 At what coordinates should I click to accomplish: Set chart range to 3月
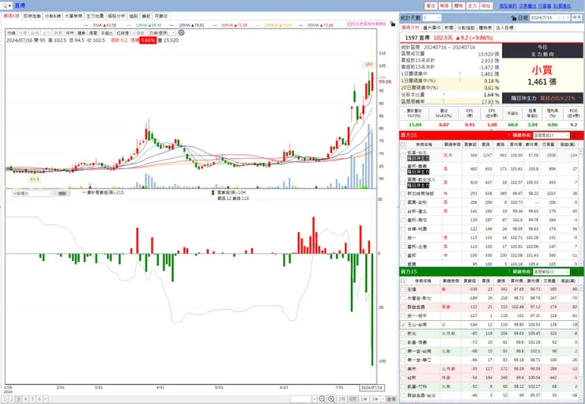point(342,398)
